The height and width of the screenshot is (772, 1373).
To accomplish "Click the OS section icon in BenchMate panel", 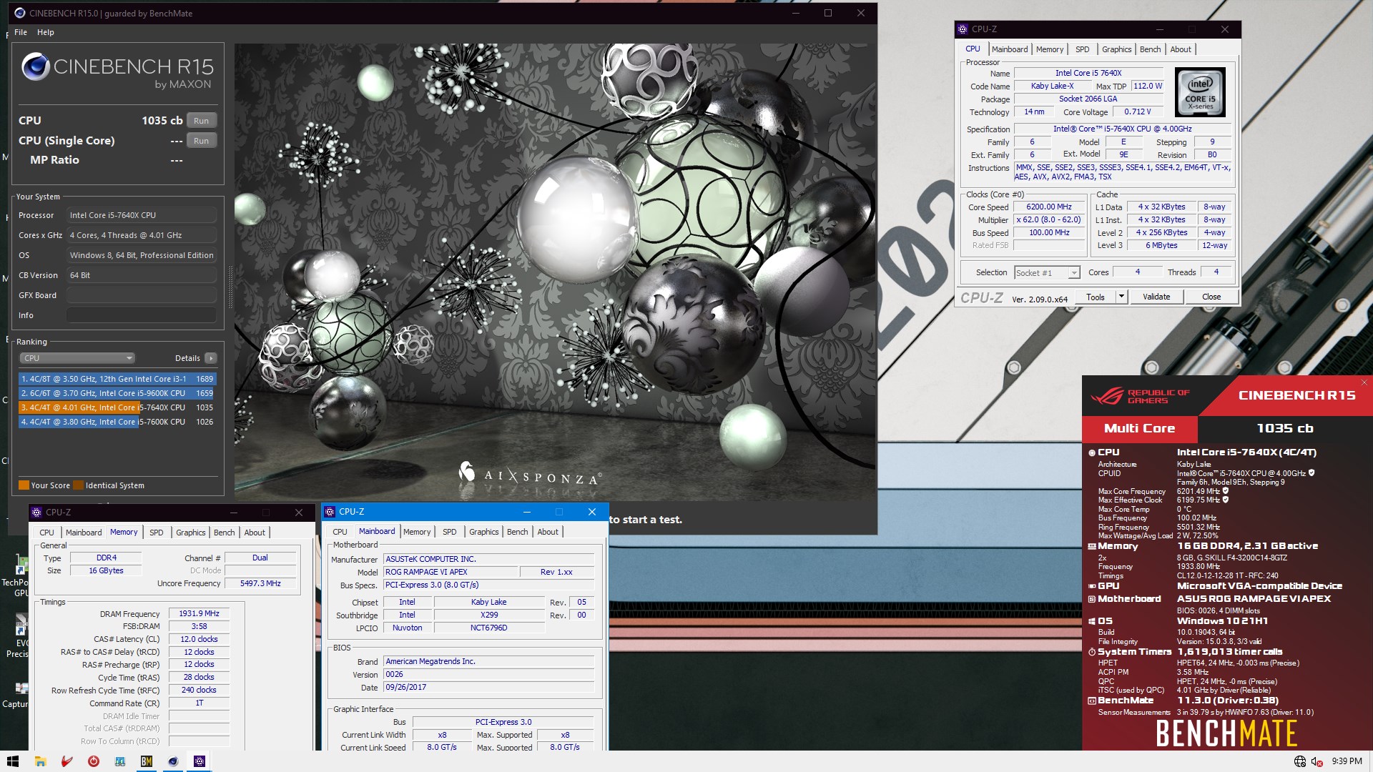I will pos(1092,621).
